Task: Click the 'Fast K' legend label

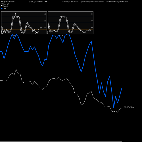Action: 5,6
